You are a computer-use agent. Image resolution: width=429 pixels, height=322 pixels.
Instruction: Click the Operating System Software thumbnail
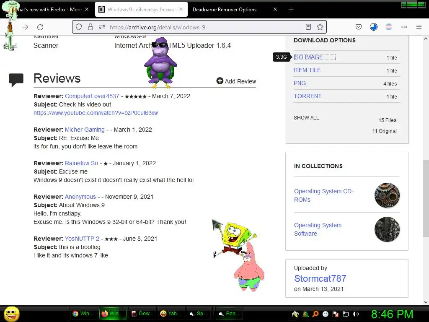pos(387,229)
